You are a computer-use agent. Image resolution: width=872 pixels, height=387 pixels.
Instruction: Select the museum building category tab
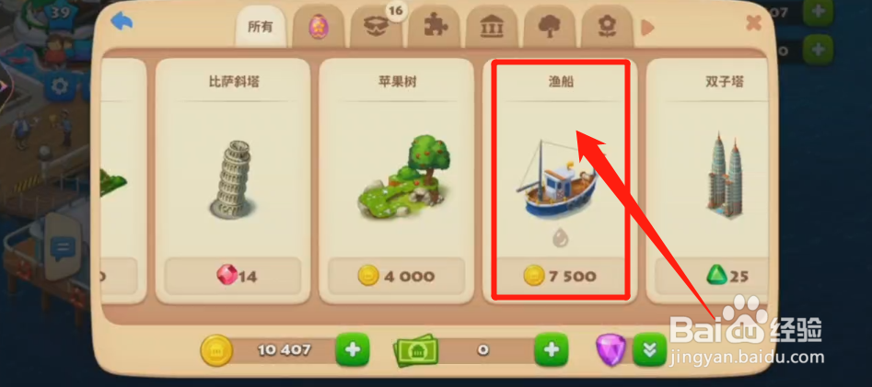click(x=492, y=27)
